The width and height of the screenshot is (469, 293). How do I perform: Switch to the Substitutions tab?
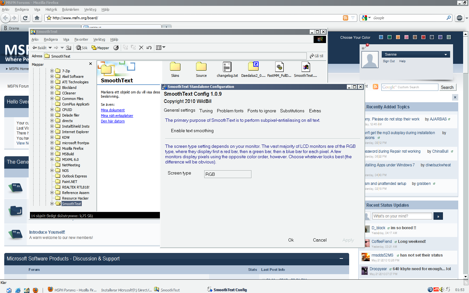292,111
